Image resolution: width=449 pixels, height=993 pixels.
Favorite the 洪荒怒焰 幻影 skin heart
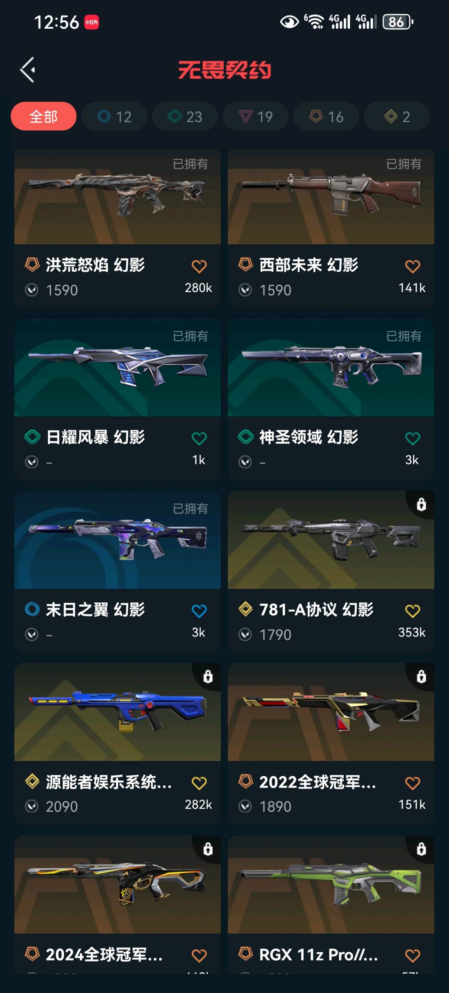click(199, 266)
